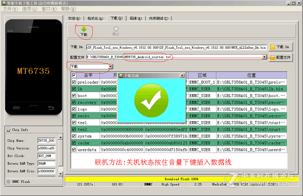Click the application icon in the title bar

click(x=4, y=3)
